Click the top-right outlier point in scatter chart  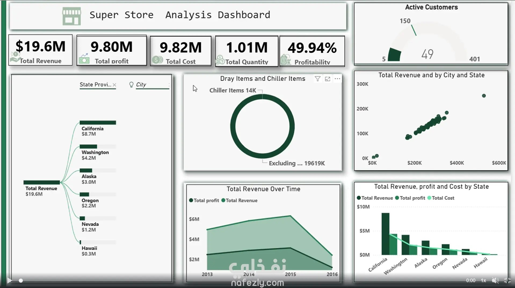pos(484,96)
